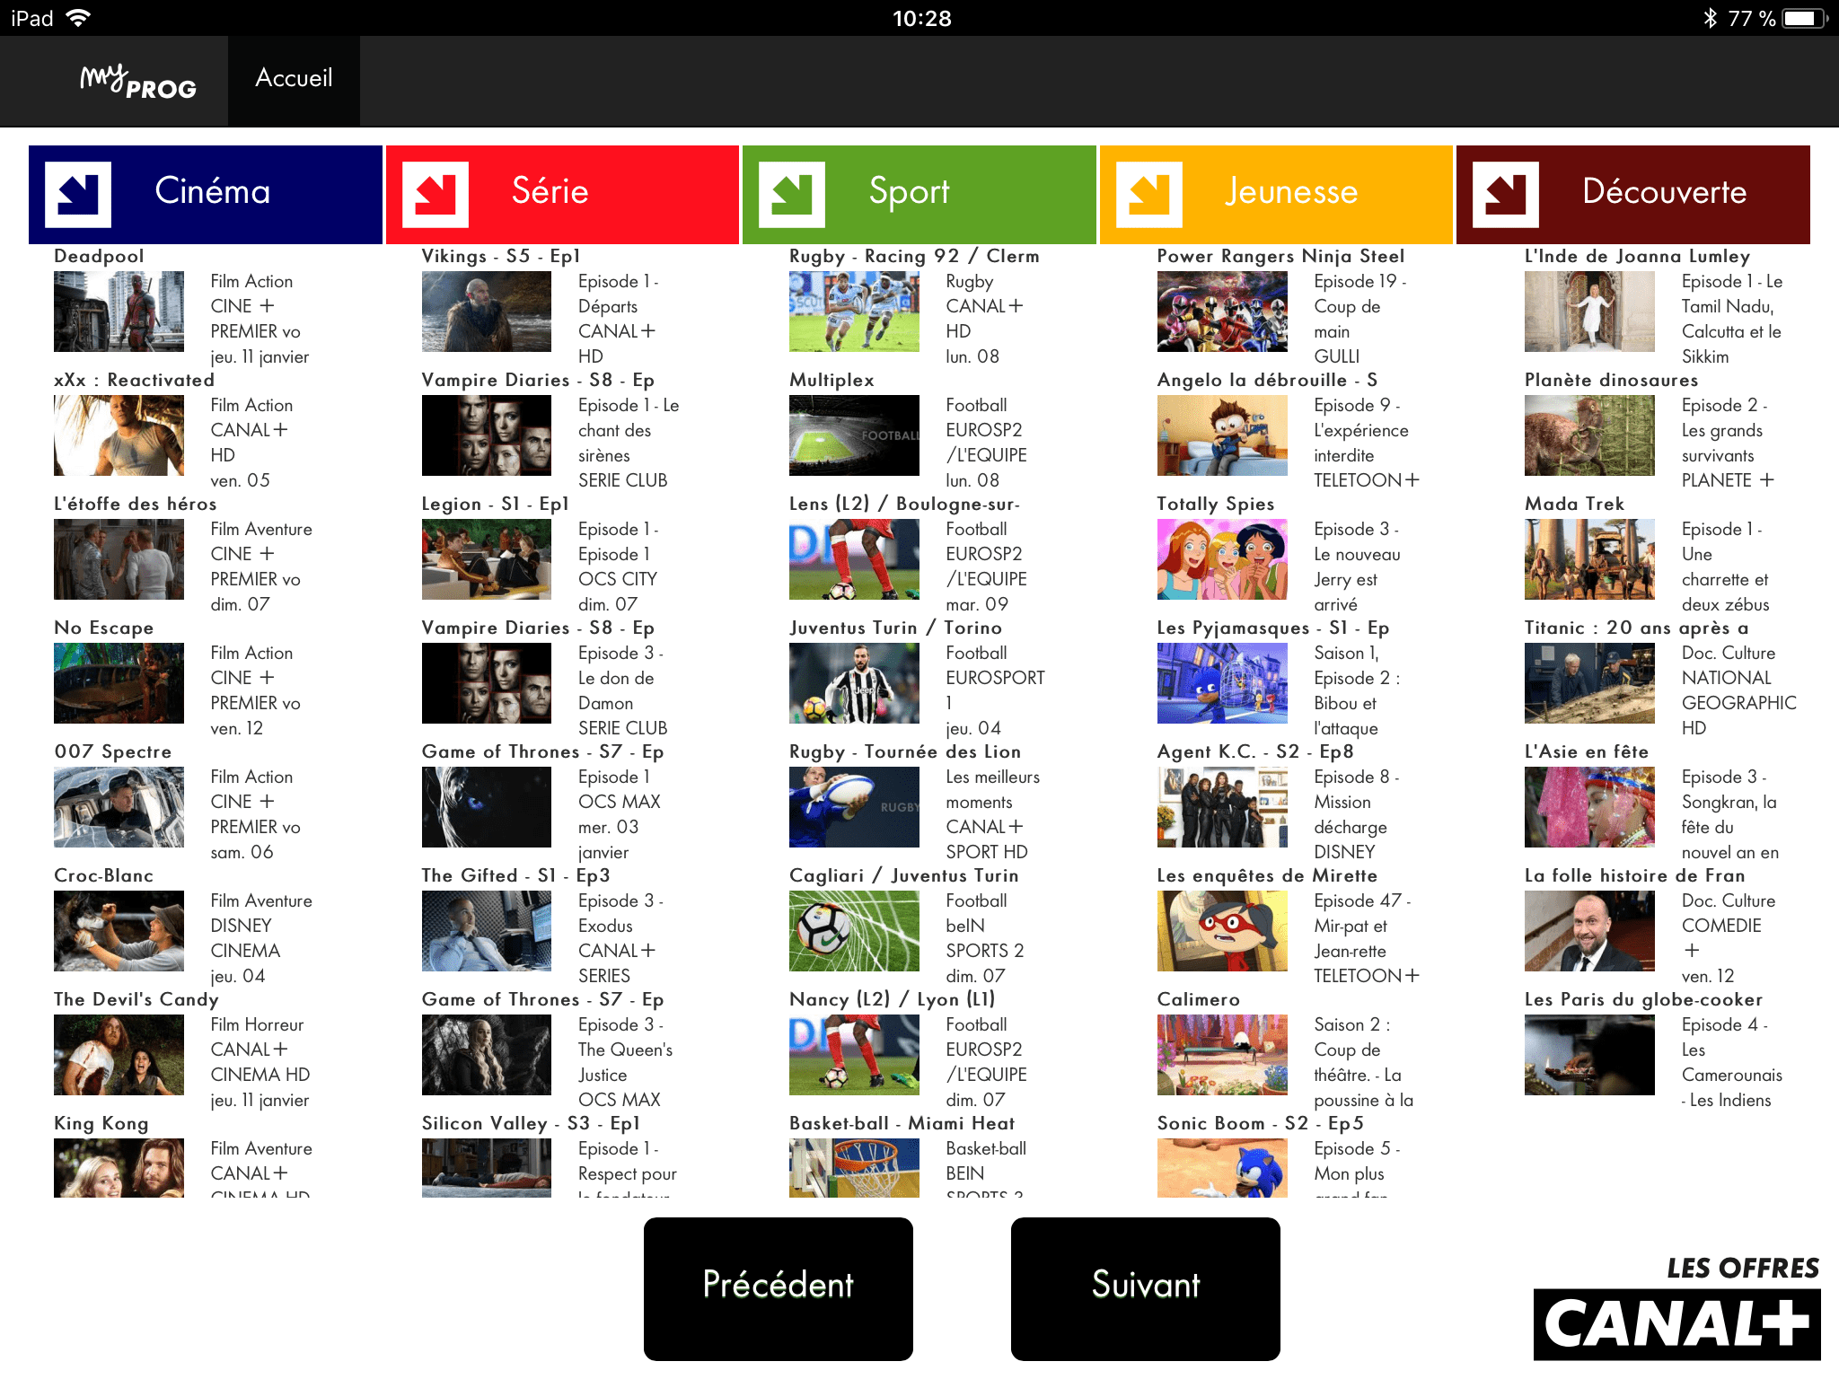Open the Série category header
Viewport: 1839px width, 1379px height.
click(x=562, y=195)
